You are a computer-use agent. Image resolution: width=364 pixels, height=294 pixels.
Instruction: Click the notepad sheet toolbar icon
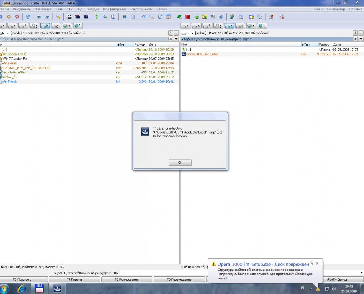133,17
